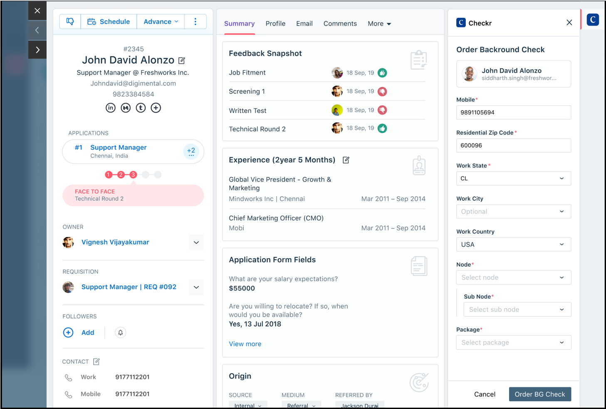Click the Mobile number input field
This screenshot has height=409, width=606.
click(514, 112)
